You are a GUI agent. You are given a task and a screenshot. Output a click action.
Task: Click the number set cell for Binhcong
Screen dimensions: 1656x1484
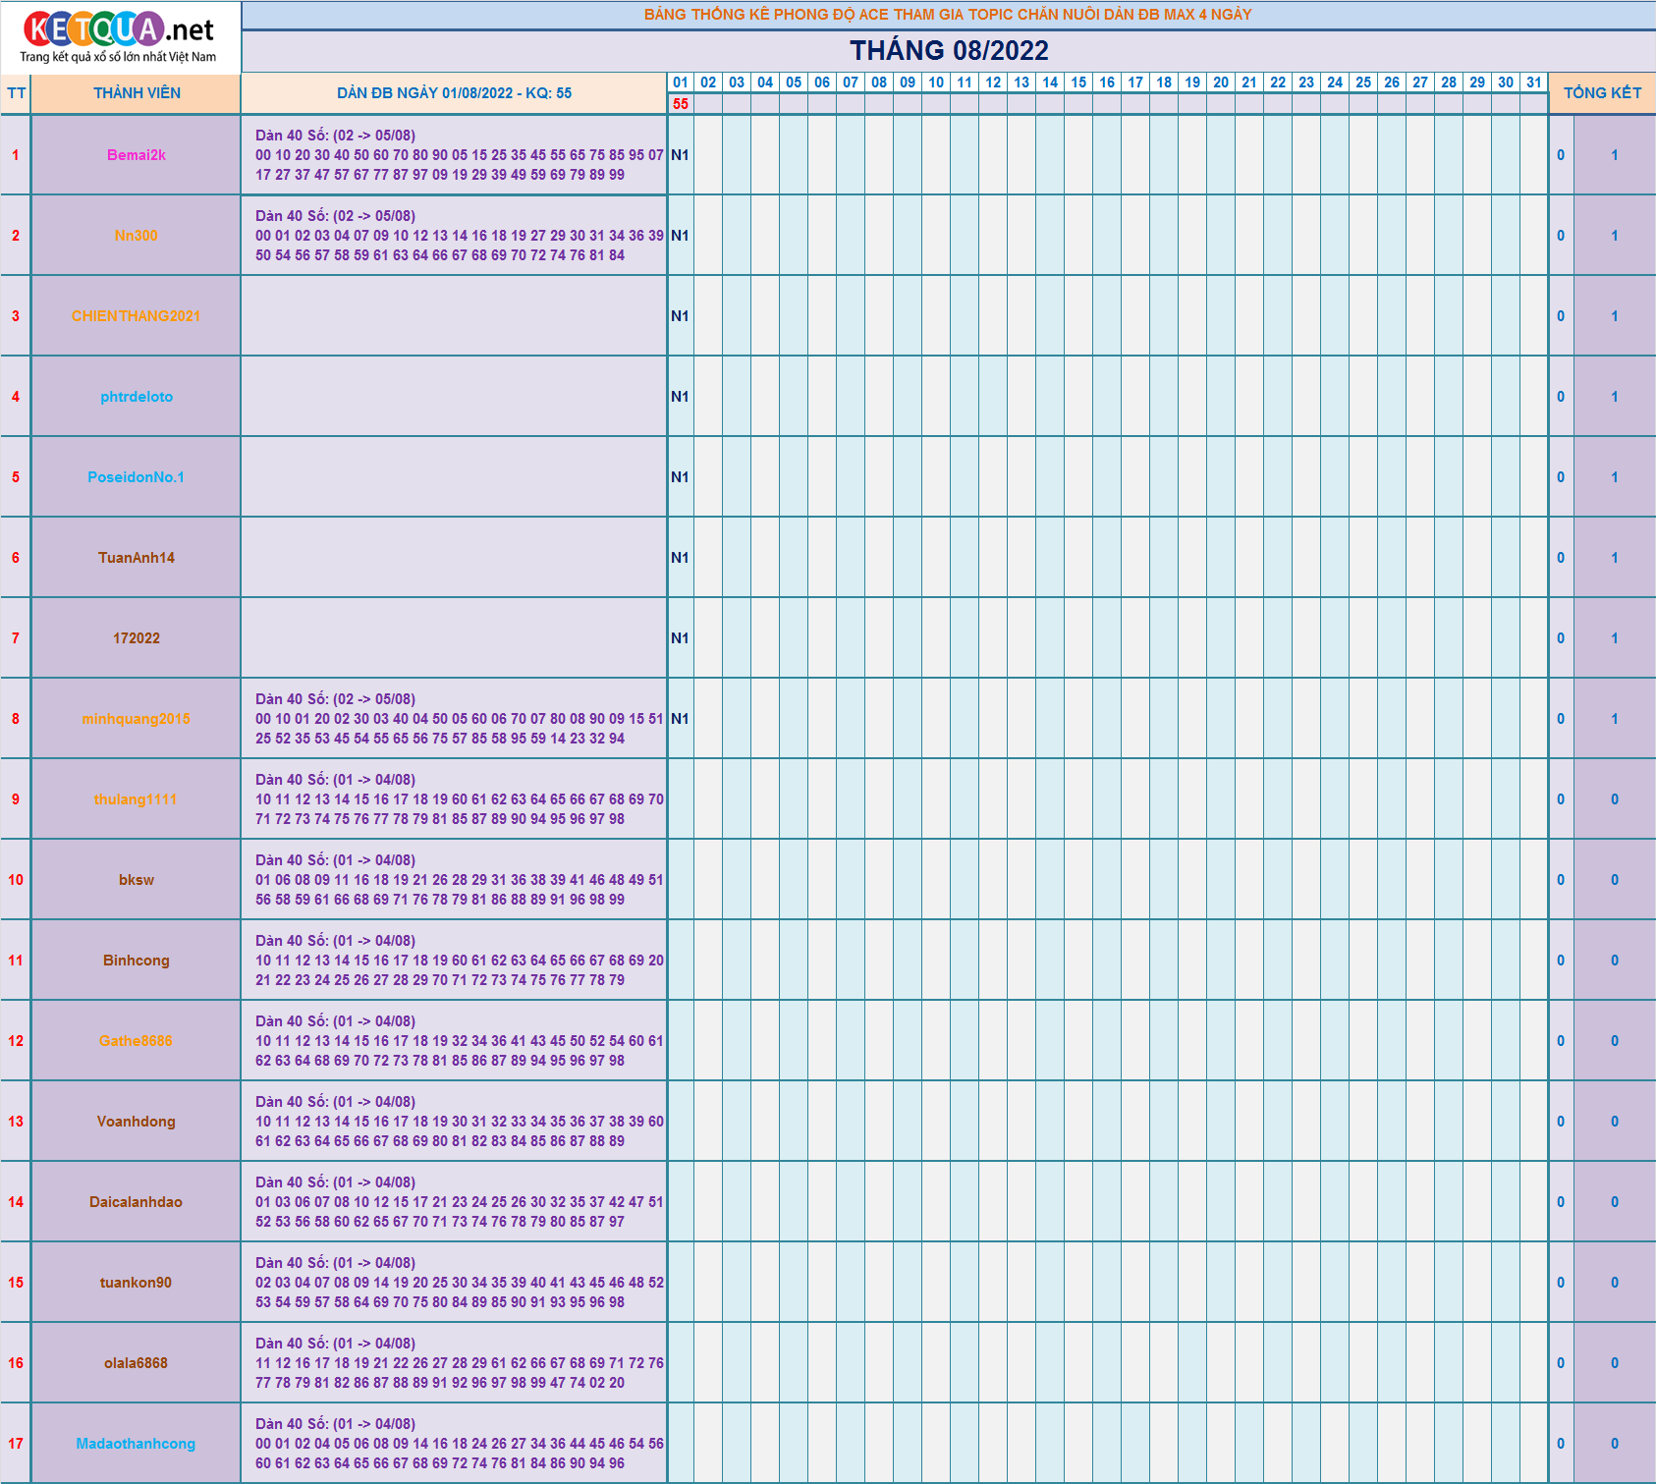[x=454, y=961]
